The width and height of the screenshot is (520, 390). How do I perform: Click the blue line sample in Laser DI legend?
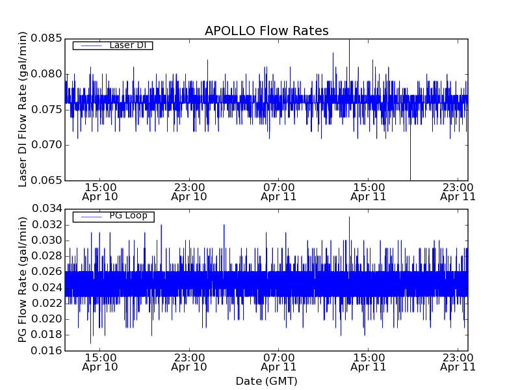click(x=92, y=45)
